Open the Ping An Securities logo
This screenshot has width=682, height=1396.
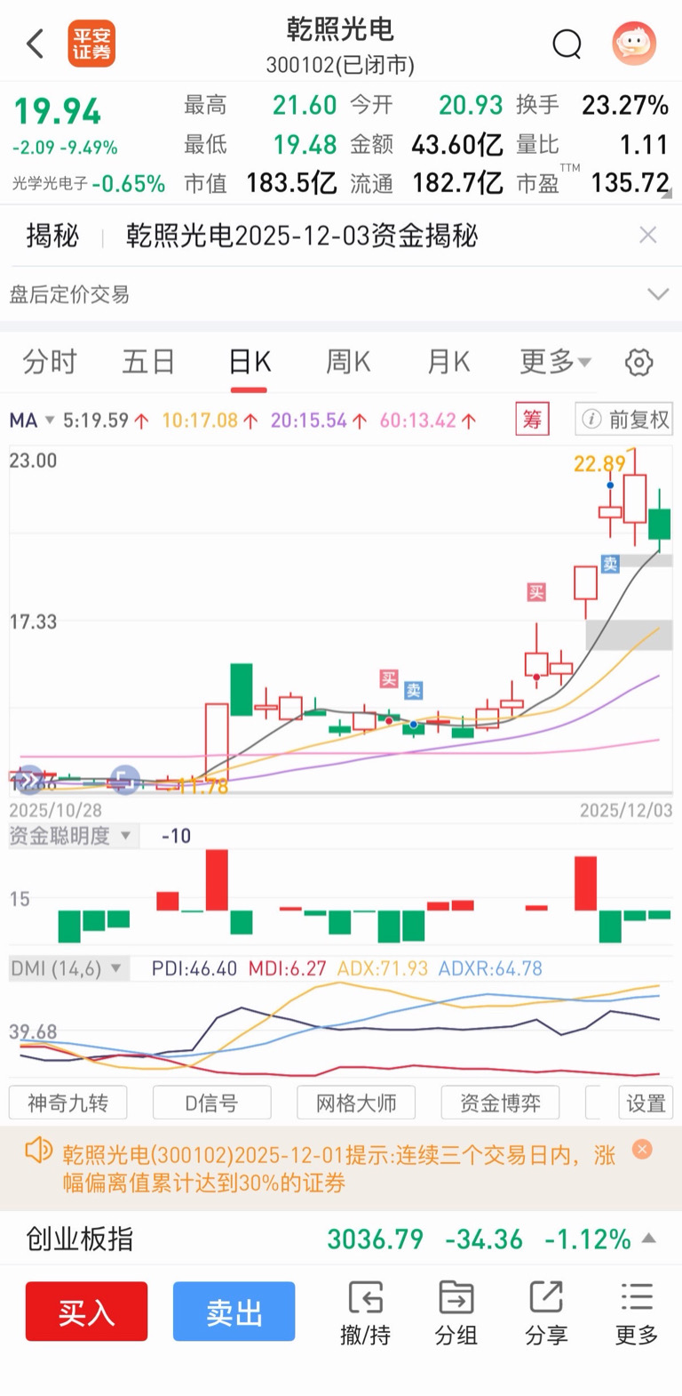click(91, 44)
